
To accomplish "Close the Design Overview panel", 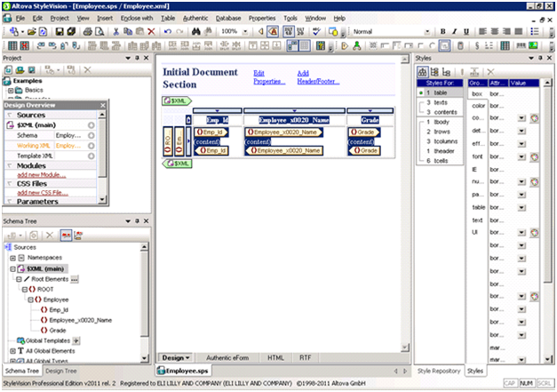I will coord(103,105).
